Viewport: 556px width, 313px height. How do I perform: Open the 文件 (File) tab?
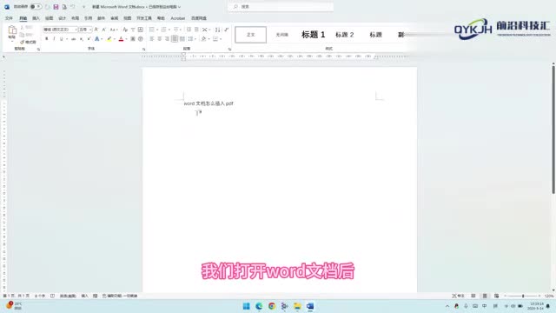pos(10,18)
